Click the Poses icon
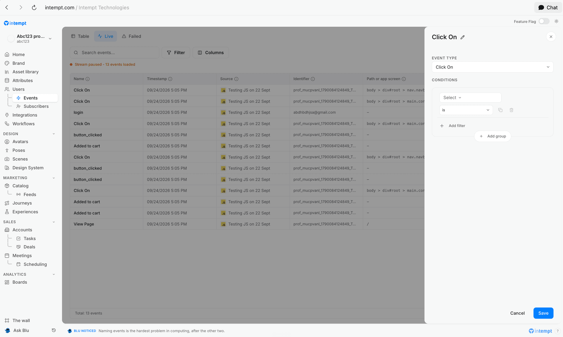 [x=7, y=150]
